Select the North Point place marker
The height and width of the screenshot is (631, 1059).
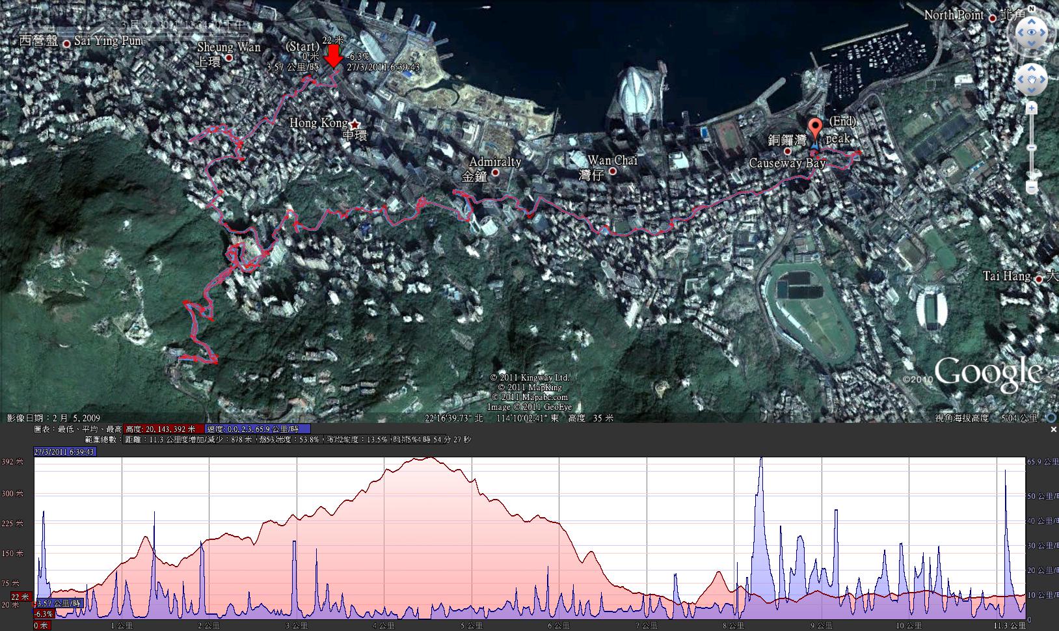point(992,18)
